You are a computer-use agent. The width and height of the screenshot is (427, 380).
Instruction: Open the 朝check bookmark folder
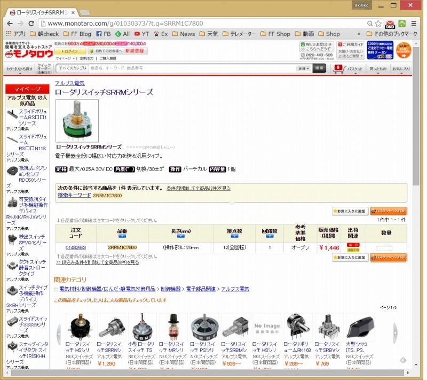click(44, 34)
